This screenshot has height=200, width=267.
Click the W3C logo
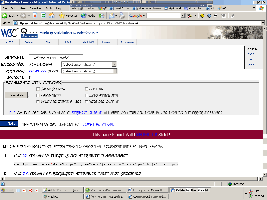[x=9, y=32]
